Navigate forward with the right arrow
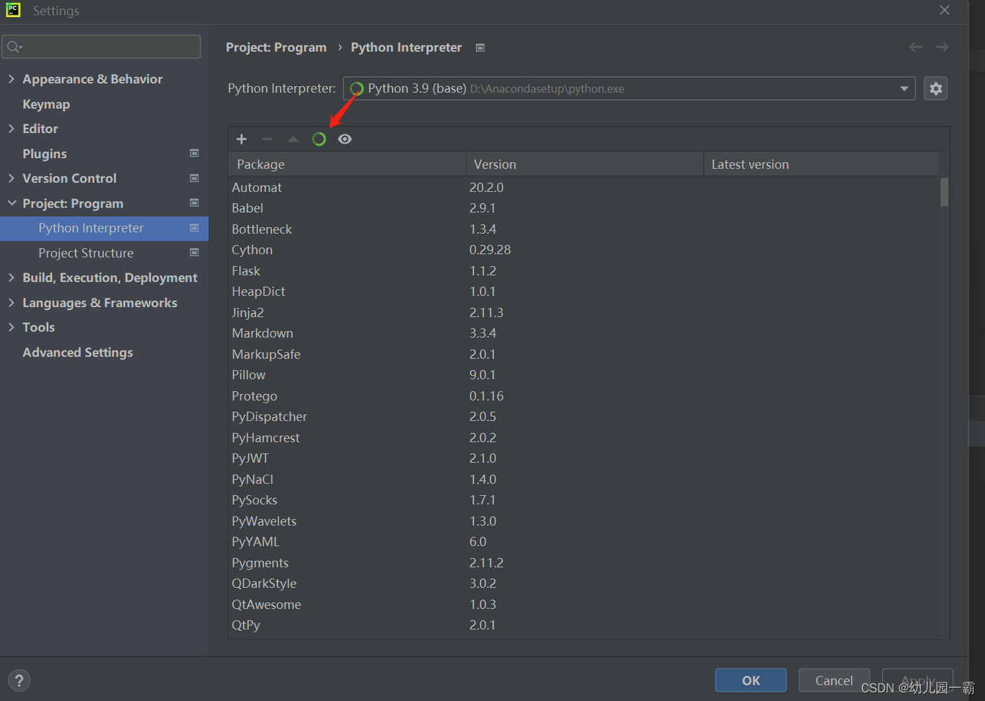Screen dimensions: 985x701 [942, 47]
